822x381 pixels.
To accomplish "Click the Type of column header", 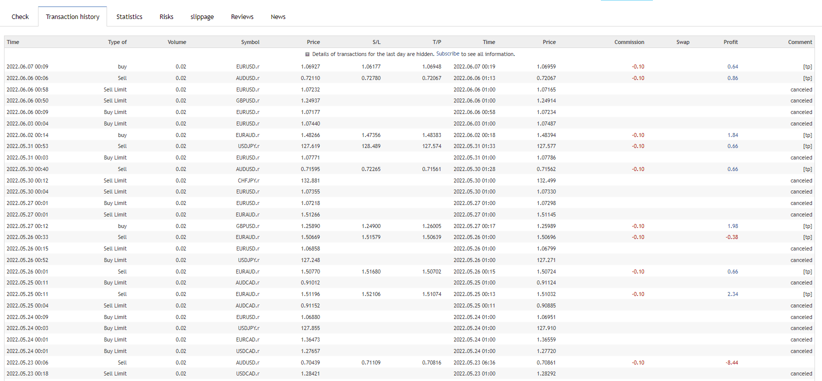I will click(x=117, y=42).
